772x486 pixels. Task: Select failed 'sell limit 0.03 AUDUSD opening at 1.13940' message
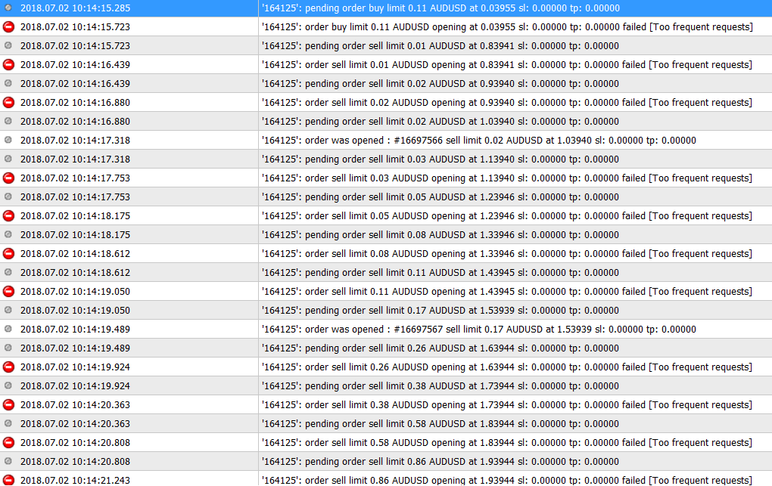point(506,178)
